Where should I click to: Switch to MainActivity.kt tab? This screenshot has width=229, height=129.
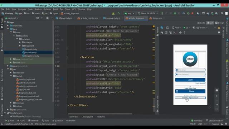(65, 18)
